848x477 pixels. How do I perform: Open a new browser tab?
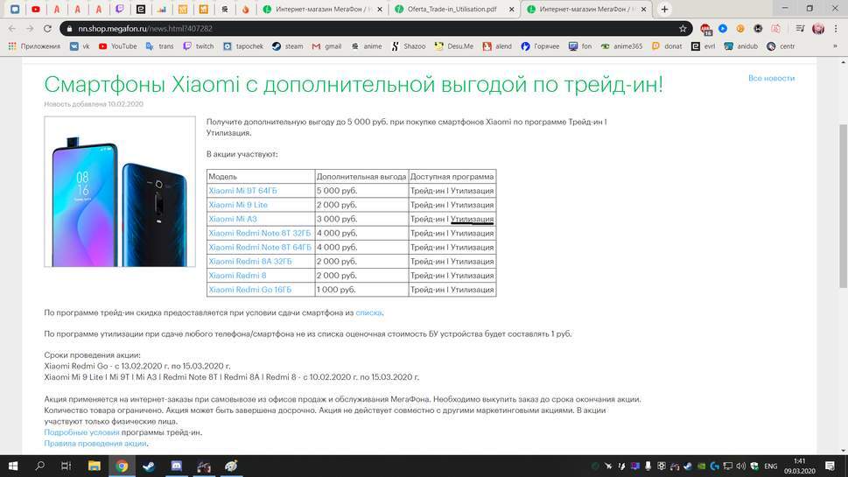[x=665, y=10]
